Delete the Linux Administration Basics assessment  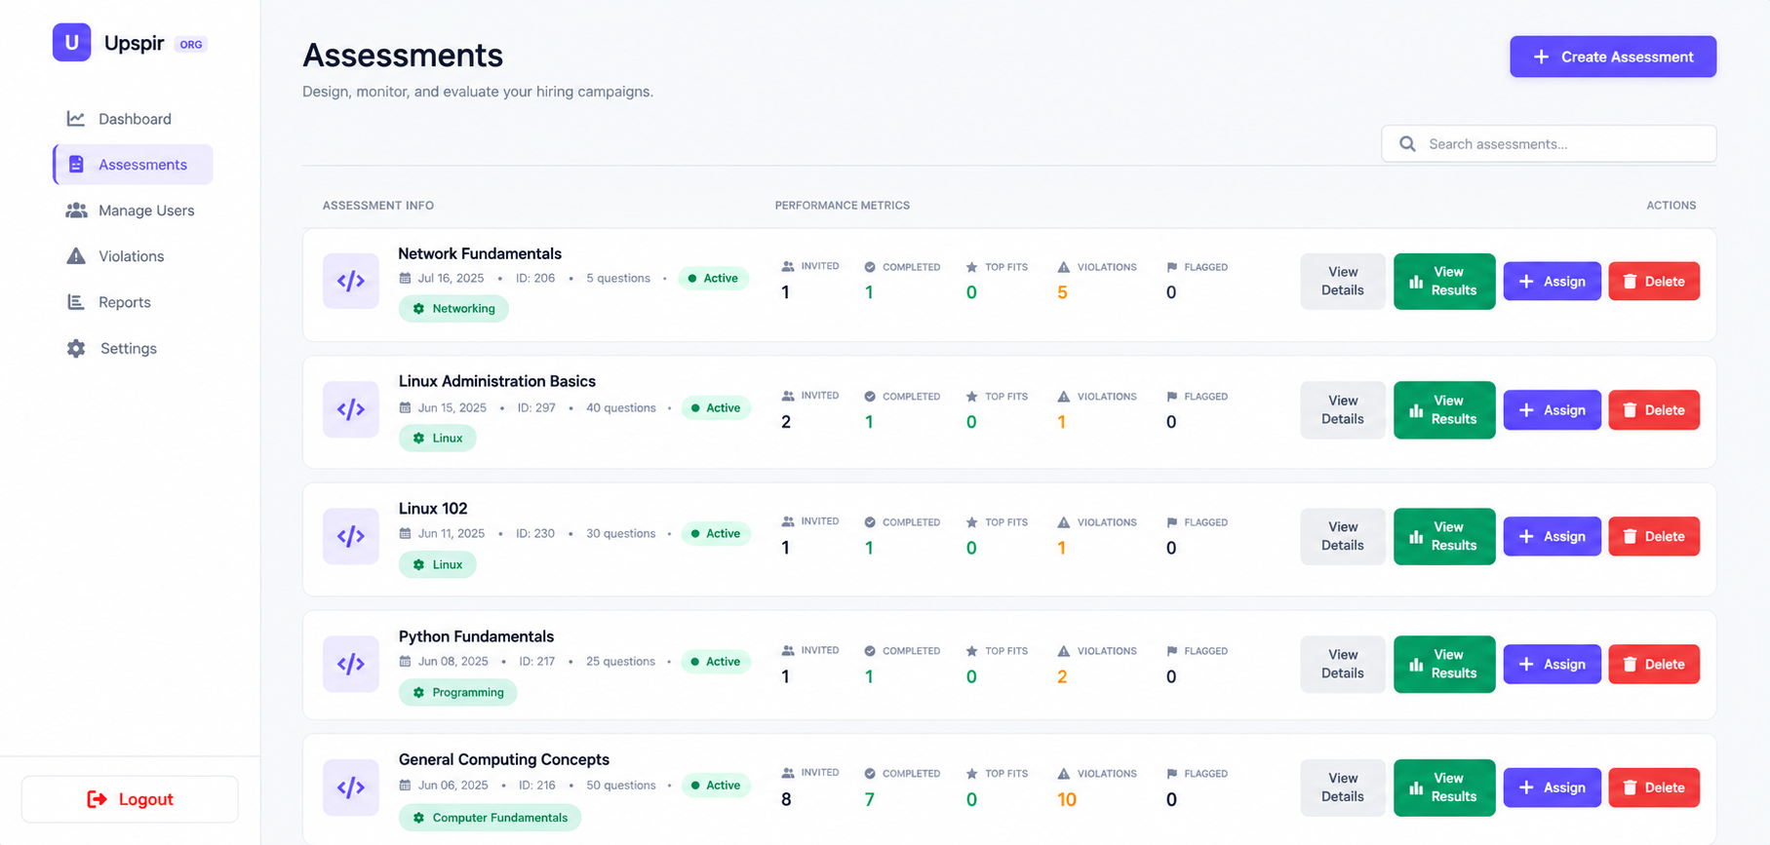(1654, 410)
